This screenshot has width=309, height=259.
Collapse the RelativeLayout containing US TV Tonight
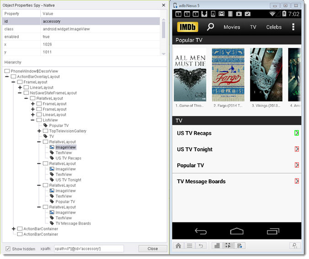pyautogui.click(x=39, y=164)
